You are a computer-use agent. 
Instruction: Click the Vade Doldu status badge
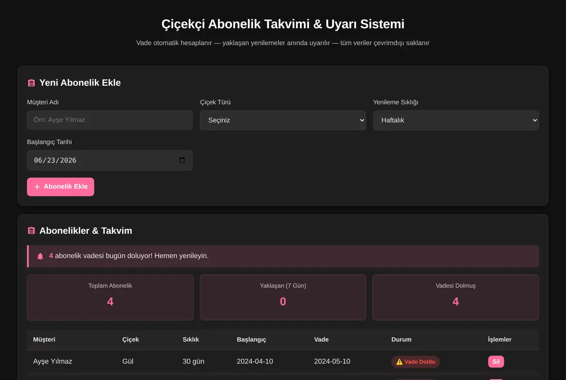coord(416,362)
